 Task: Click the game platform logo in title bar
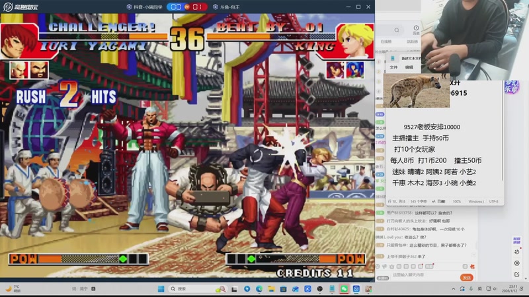click(x=20, y=7)
